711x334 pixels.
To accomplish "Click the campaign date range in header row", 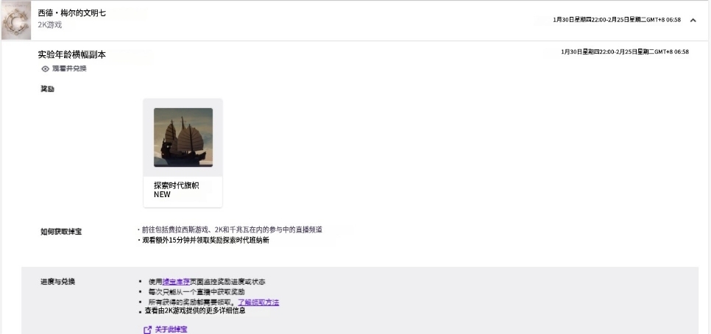I will pos(617,20).
